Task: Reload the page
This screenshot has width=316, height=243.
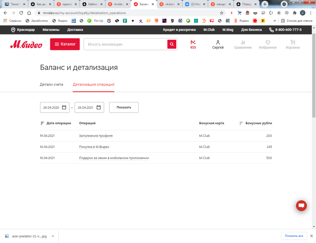Action: pyautogui.click(x=21, y=13)
